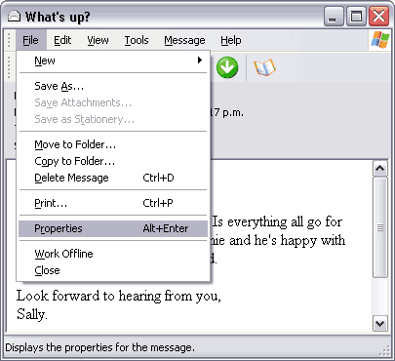Image resolution: width=395 pixels, height=361 pixels.
Task: Click the 'Sally.' signature text
Action: pyautogui.click(x=32, y=314)
